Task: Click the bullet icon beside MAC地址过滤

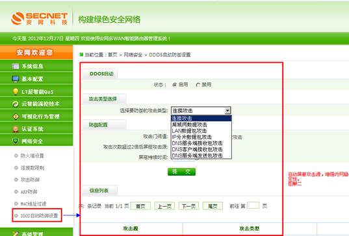Action: (x=16, y=204)
